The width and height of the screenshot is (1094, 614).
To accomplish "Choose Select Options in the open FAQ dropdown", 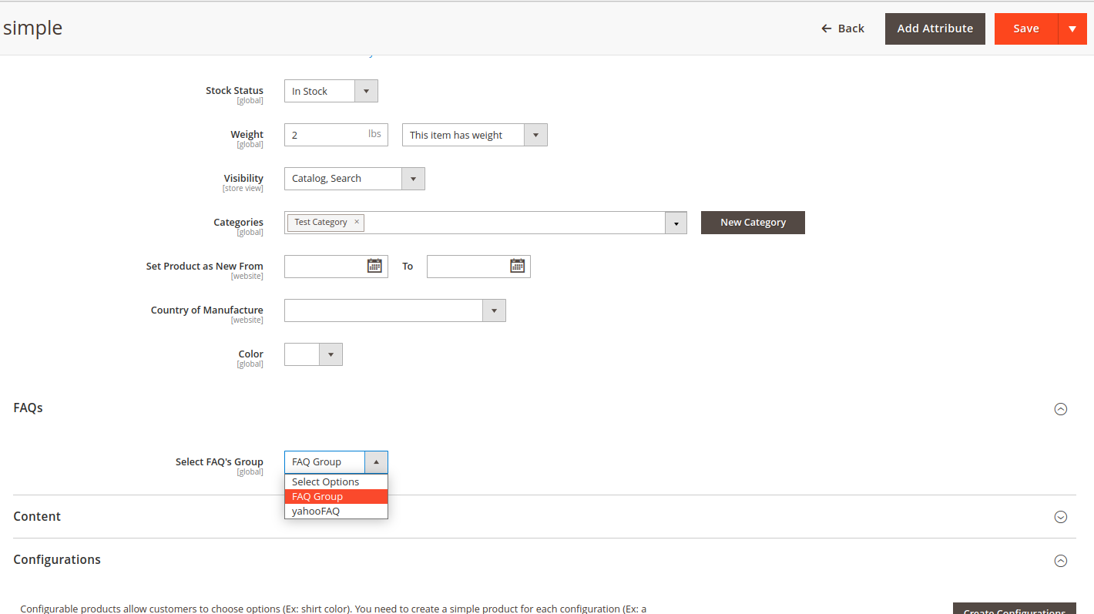I will [324, 481].
